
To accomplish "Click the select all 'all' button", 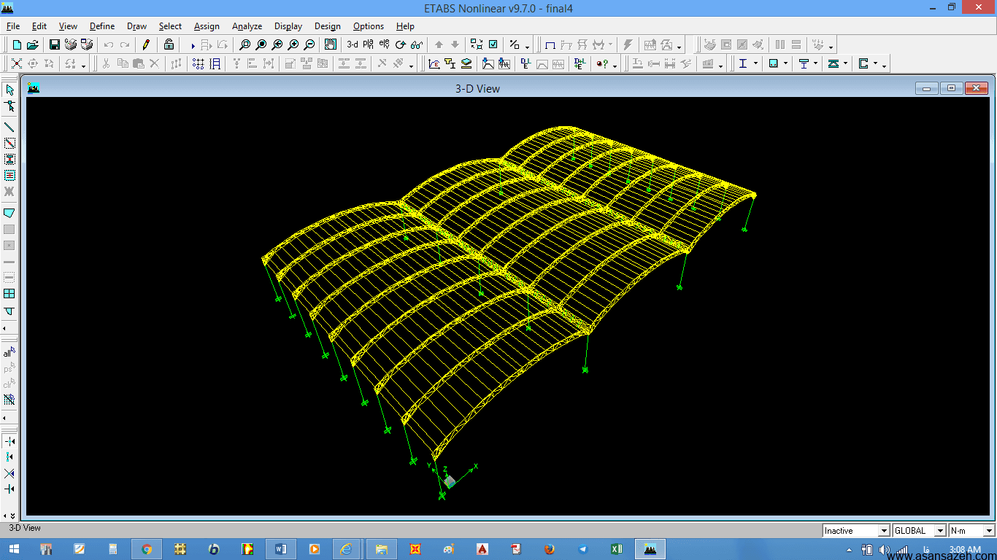I will pyautogui.click(x=9, y=352).
